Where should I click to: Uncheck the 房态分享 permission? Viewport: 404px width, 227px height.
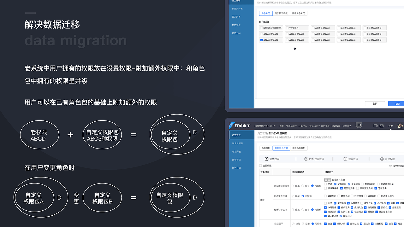(x=335, y=203)
